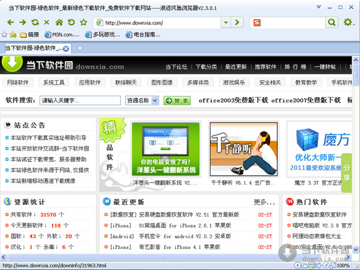Open 最近更新 in site navigation

click(236, 67)
